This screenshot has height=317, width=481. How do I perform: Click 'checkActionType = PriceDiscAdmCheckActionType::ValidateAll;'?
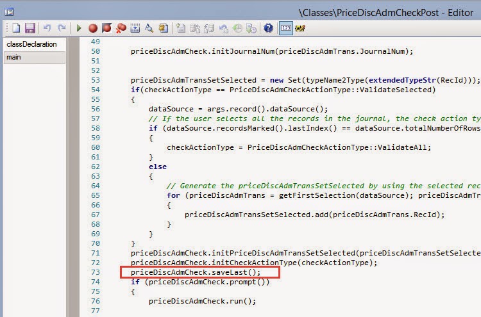coord(299,147)
